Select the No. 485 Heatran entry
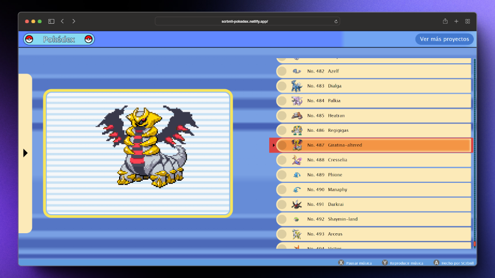This screenshot has height=278, width=495. [x=374, y=116]
